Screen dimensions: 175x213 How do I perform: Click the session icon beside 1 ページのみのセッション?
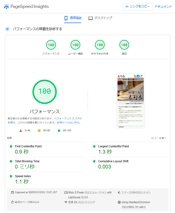pos(119,192)
